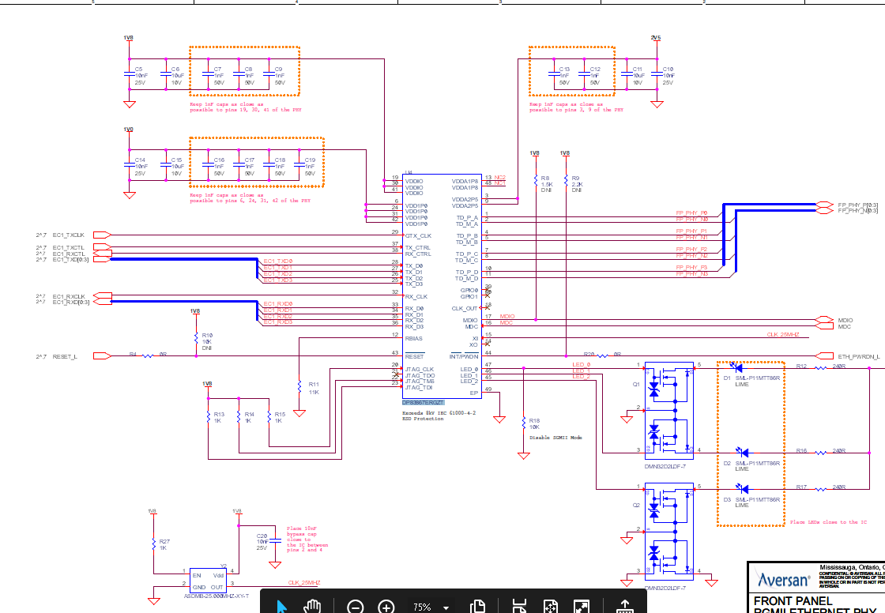Fit page to window icon
885x613 pixels.
tap(550, 607)
